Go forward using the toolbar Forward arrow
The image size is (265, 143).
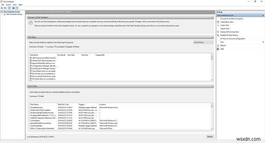(x=5, y=8)
